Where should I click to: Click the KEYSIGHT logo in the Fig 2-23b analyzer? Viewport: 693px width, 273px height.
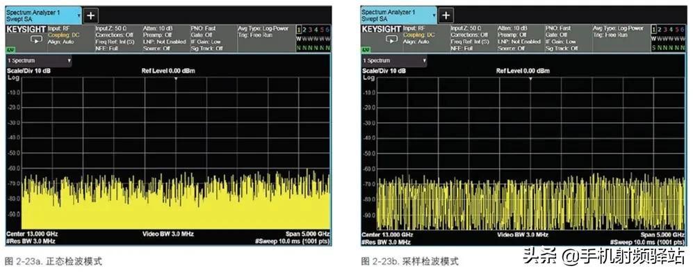click(x=382, y=29)
